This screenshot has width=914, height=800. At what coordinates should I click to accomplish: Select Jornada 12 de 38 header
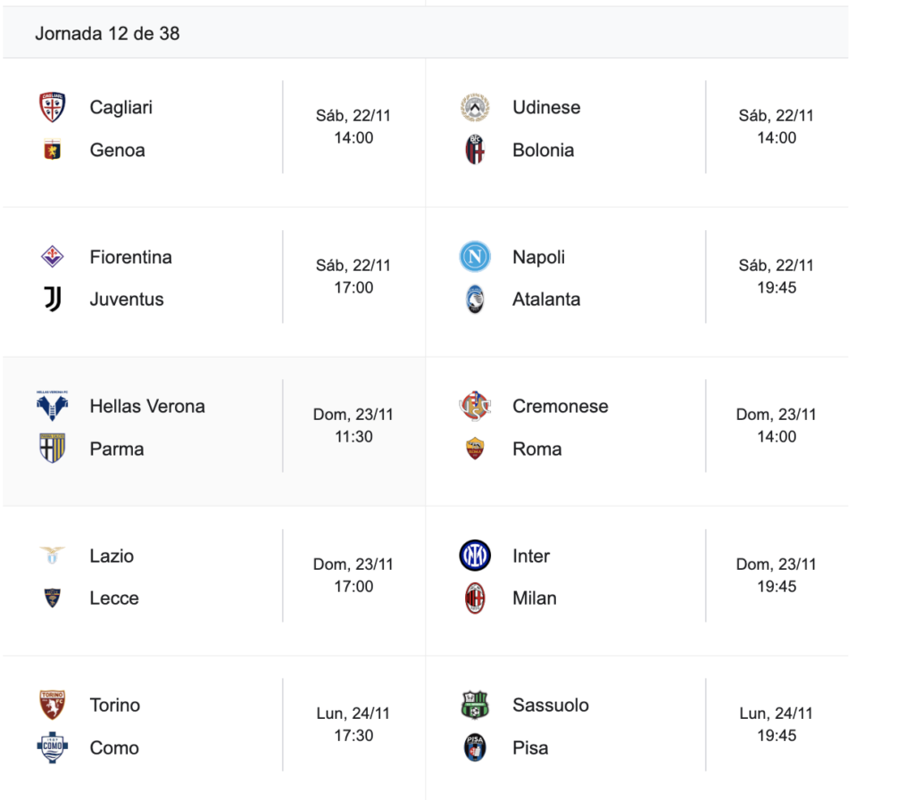(x=107, y=33)
